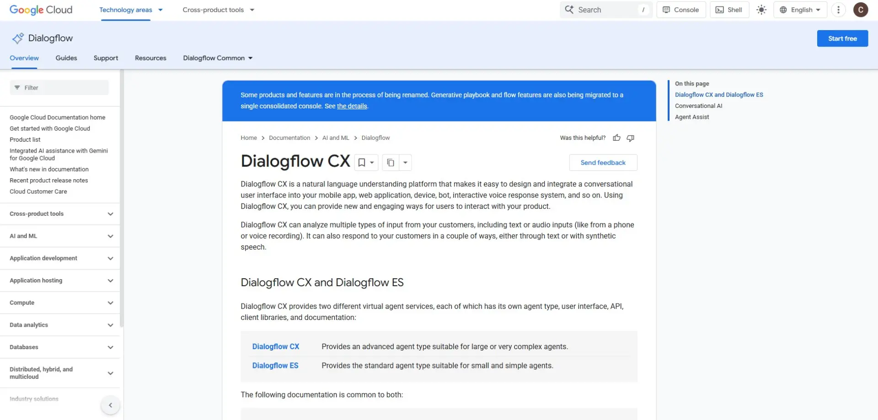Click the AI and ML breadcrumb
Image resolution: width=878 pixels, height=420 pixels.
coord(336,138)
